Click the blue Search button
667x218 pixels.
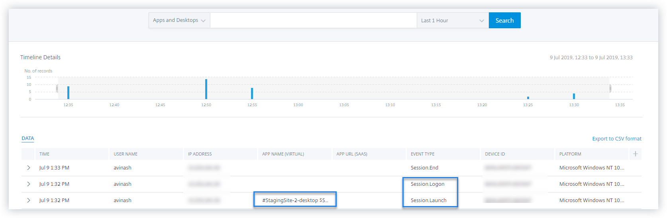pos(504,20)
